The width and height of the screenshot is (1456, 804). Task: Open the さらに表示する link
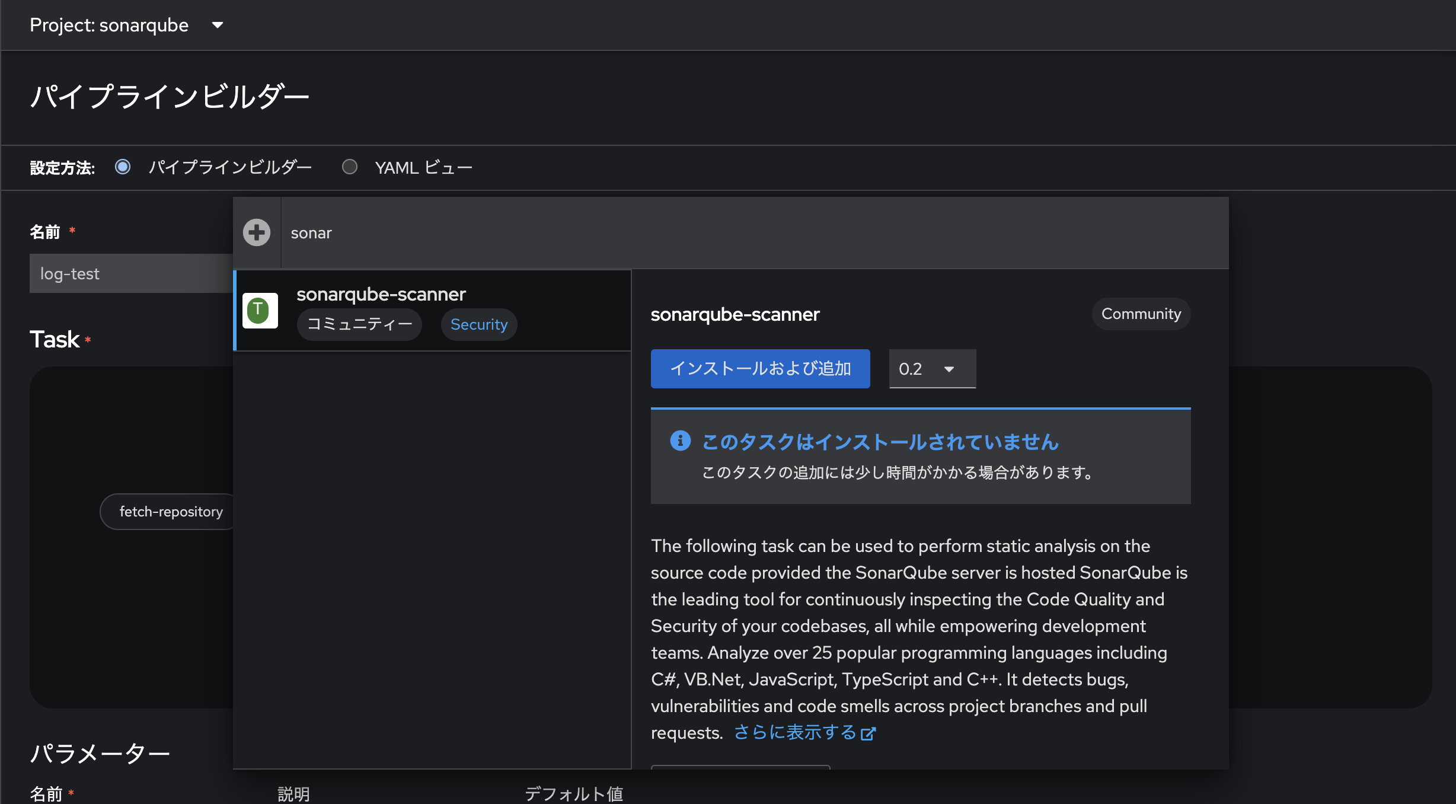click(x=795, y=733)
